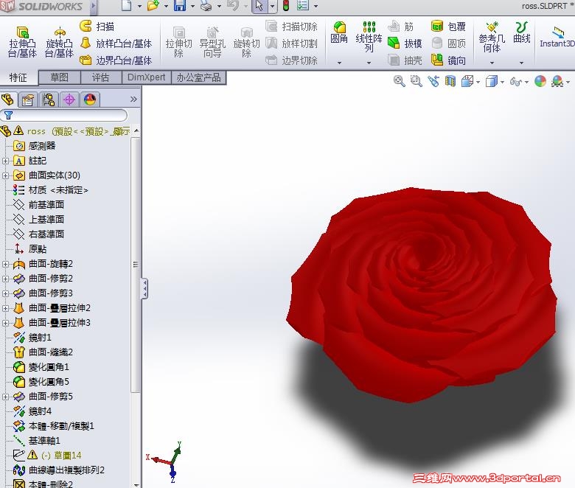Select the 基準軸1 axis feature
The image size is (575, 488).
point(36,440)
